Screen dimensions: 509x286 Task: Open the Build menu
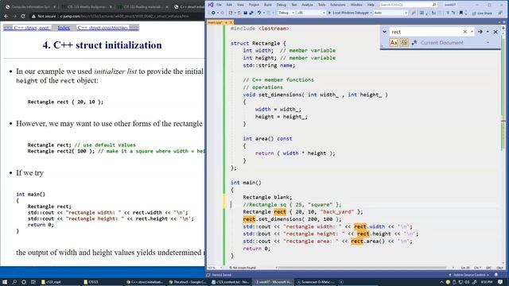pos(268,5)
